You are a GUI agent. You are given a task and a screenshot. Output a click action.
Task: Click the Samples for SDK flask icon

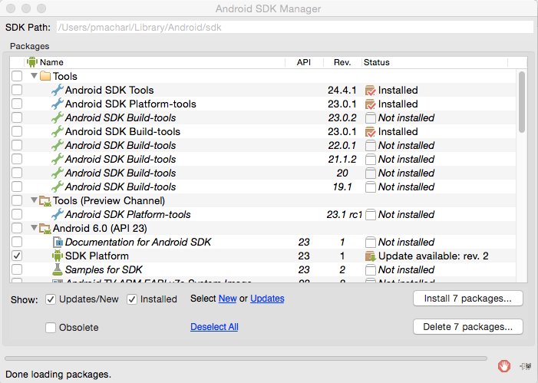coord(57,270)
